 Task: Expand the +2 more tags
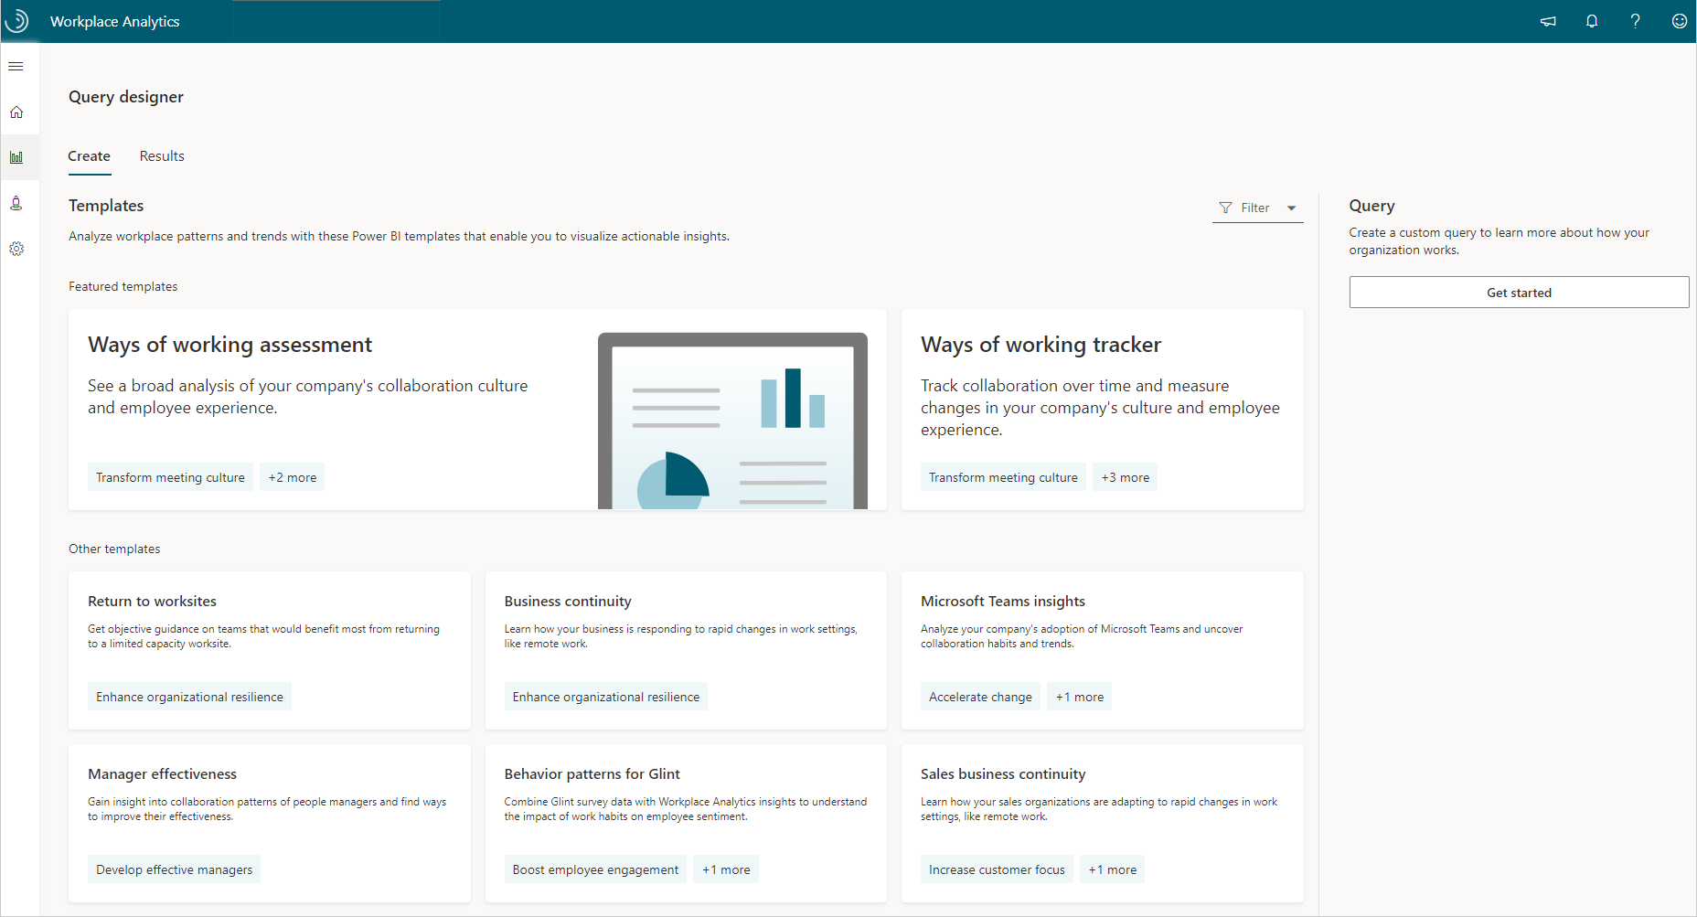coord(293,477)
